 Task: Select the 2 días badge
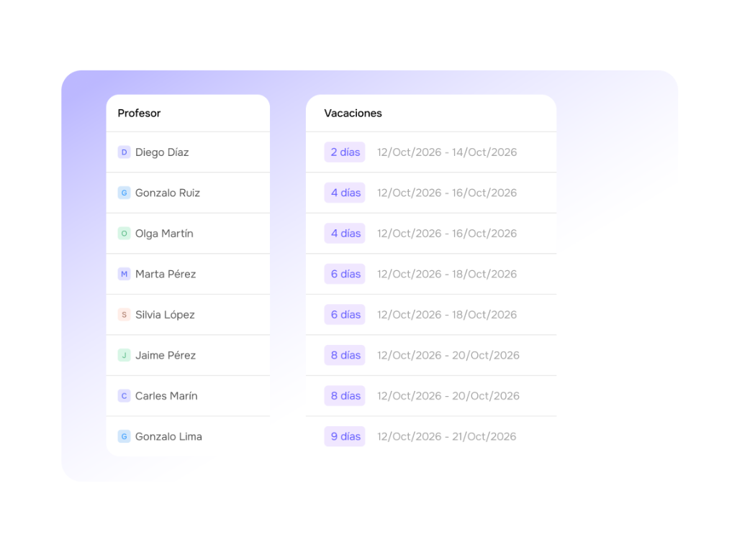click(345, 152)
